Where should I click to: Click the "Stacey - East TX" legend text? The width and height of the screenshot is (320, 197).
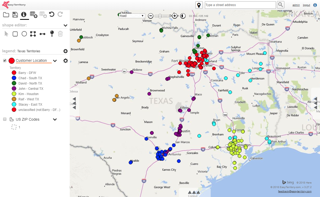(x=30, y=105)
